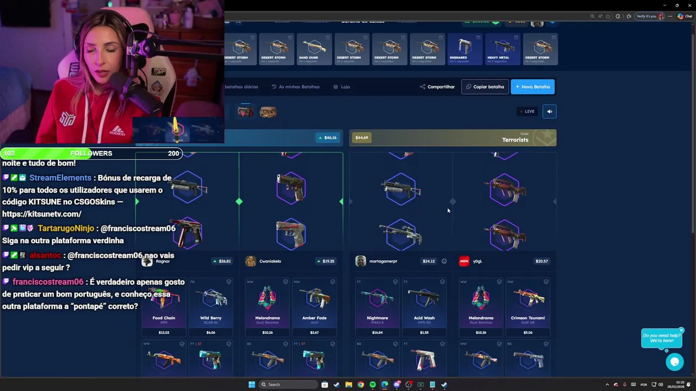The image size is (696, 391).
Task: Click the Food Chain $12.02 price
Action: 164,332
